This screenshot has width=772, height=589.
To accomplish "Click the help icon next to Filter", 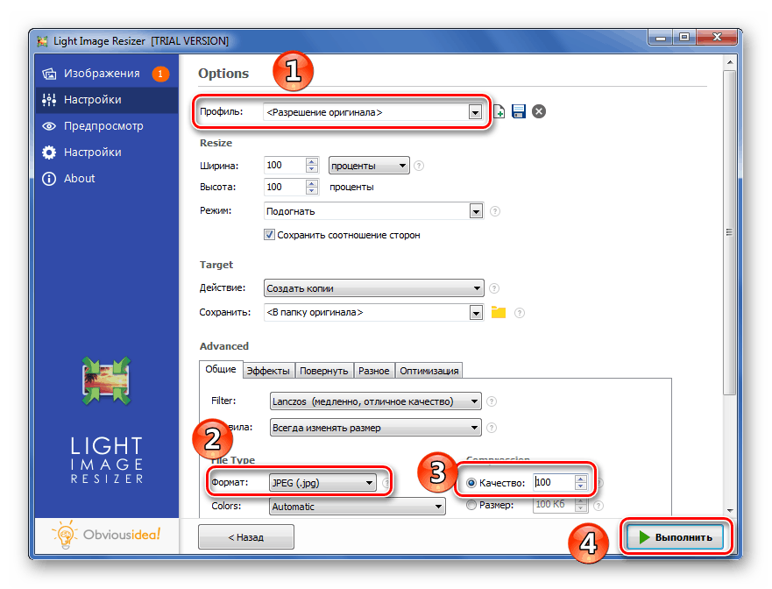I will [x=492, y=401].
